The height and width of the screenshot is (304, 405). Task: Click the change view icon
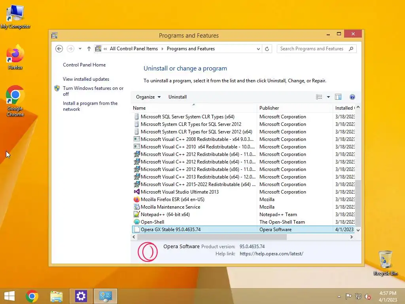319,97
